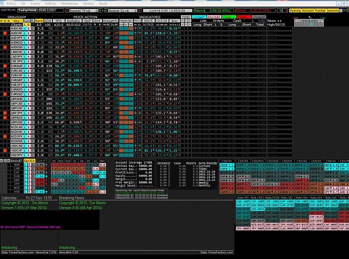Click the BidRatio column header
Screen dimensions: 349x259
coord(73,21)
